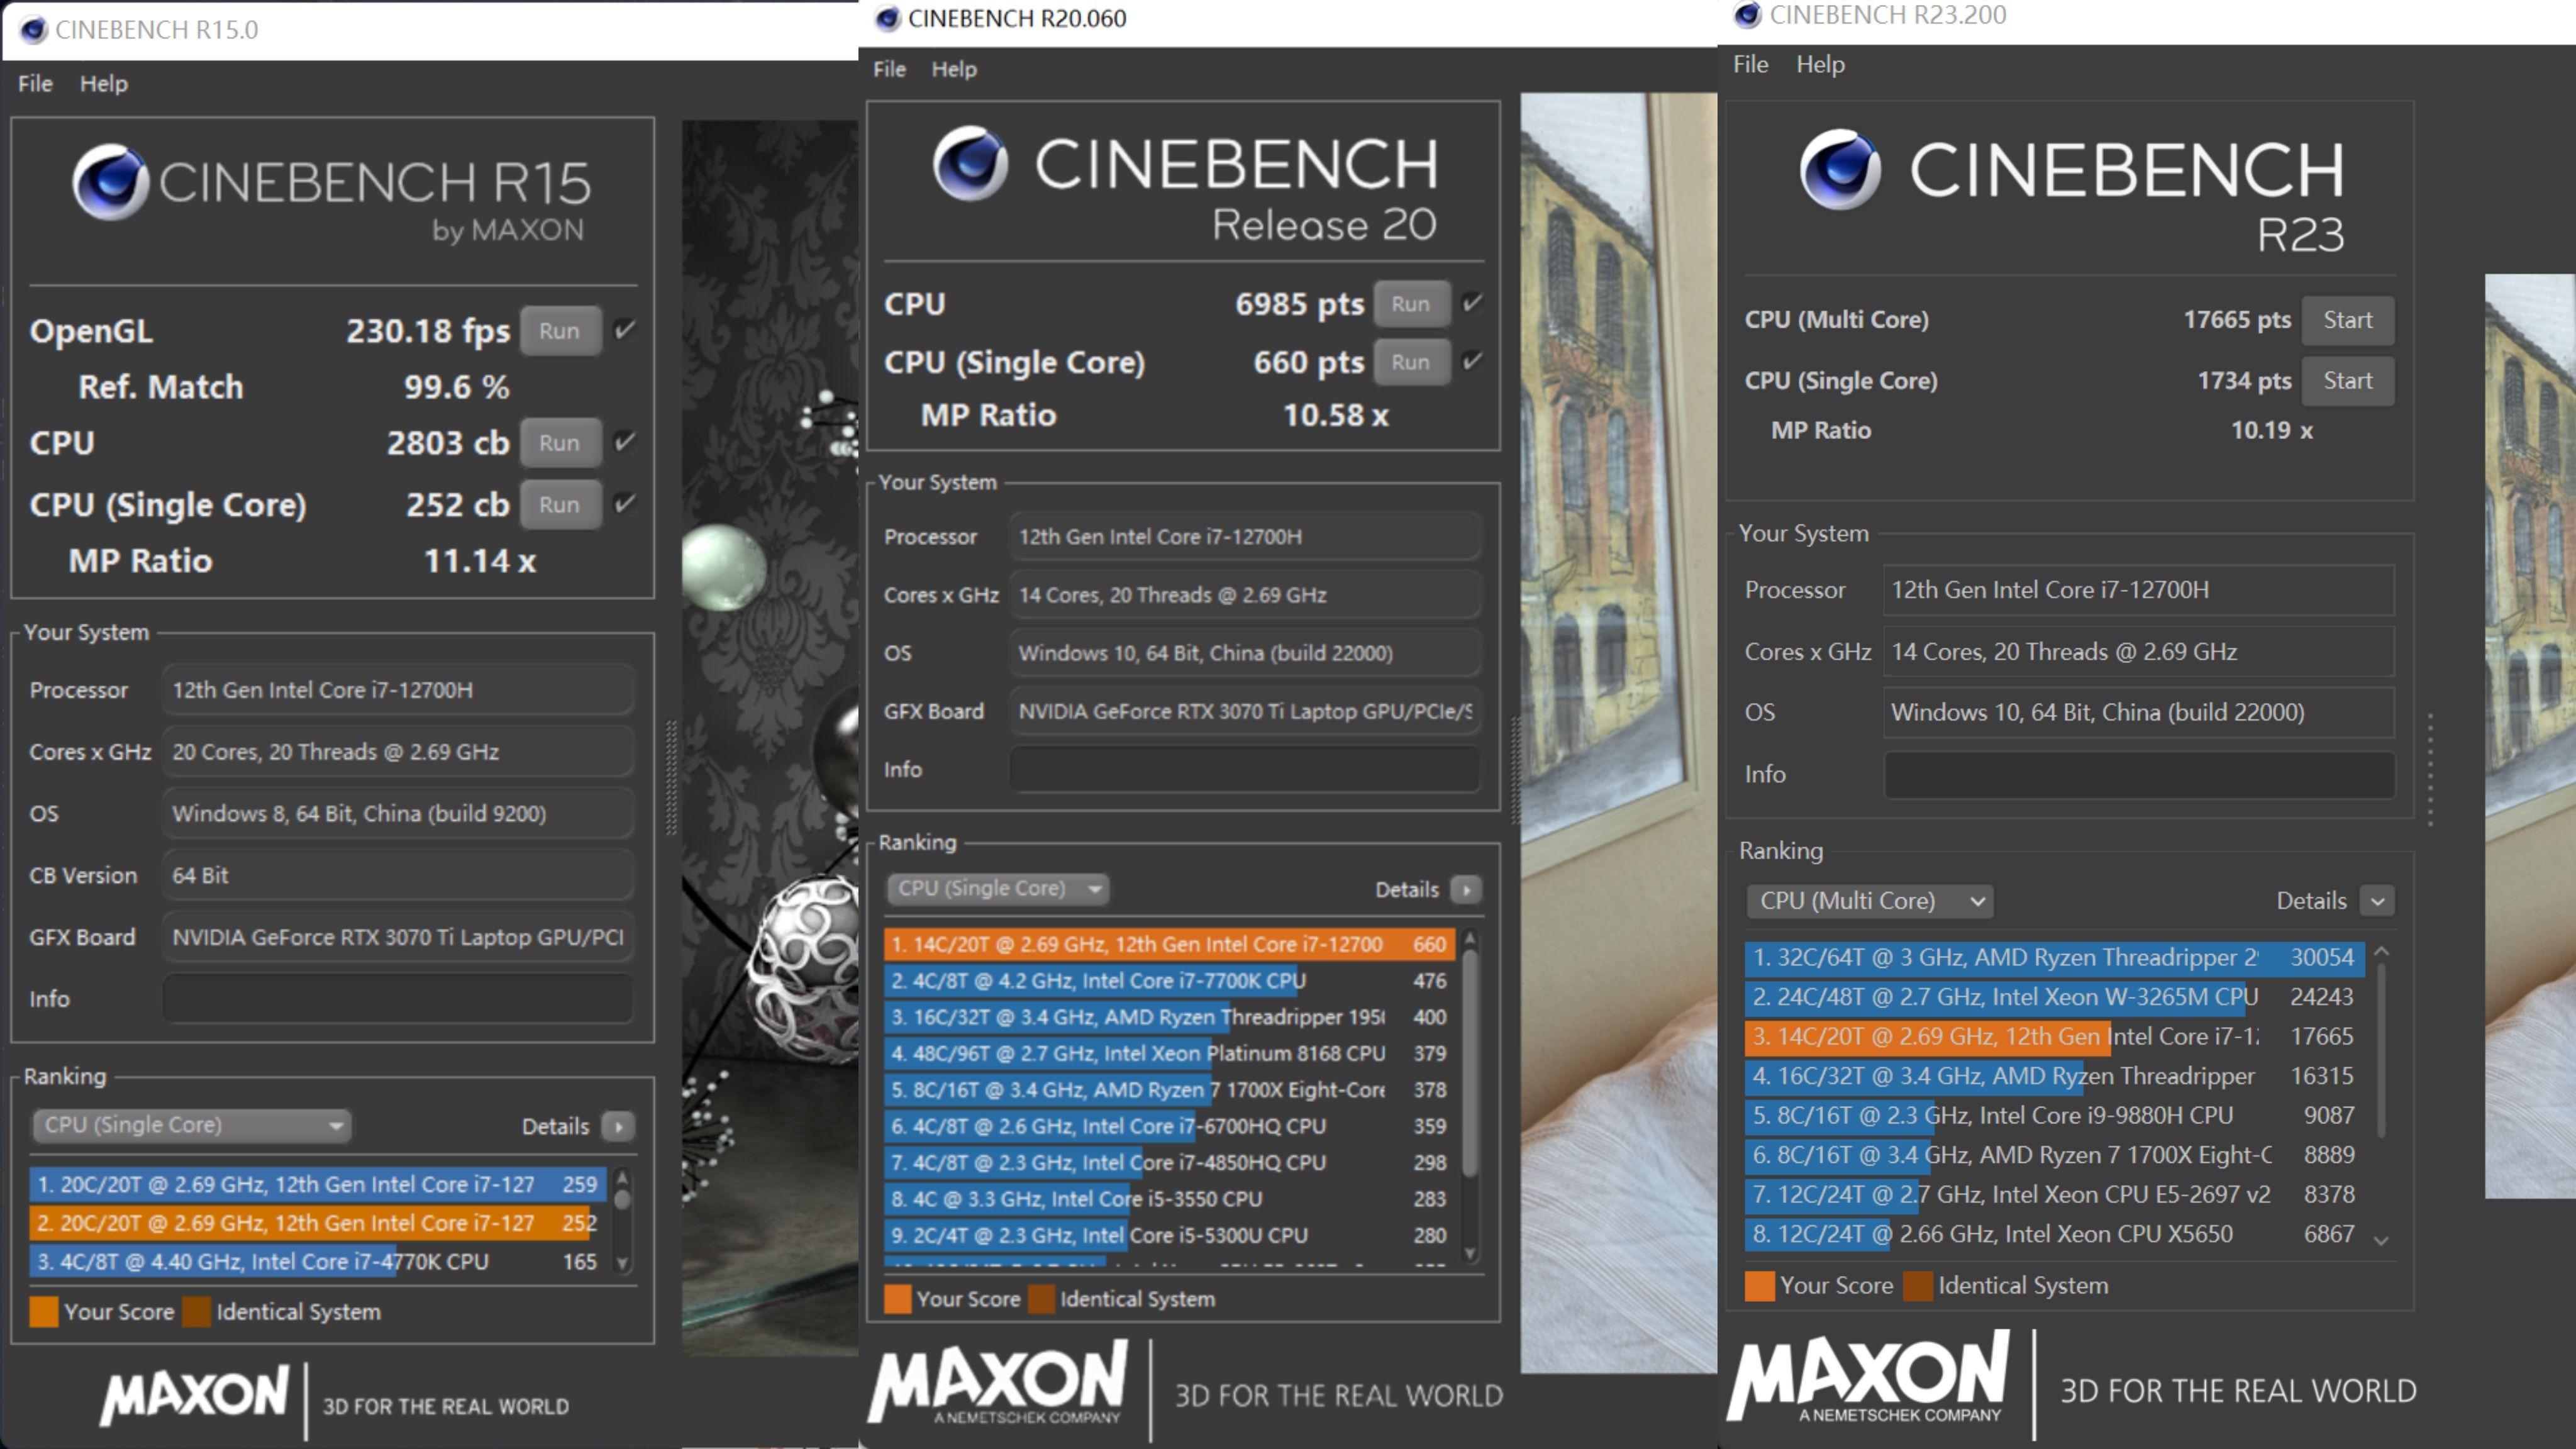Uncheck the R15 CPU (Single Core) checkbox

click(625, 504)
